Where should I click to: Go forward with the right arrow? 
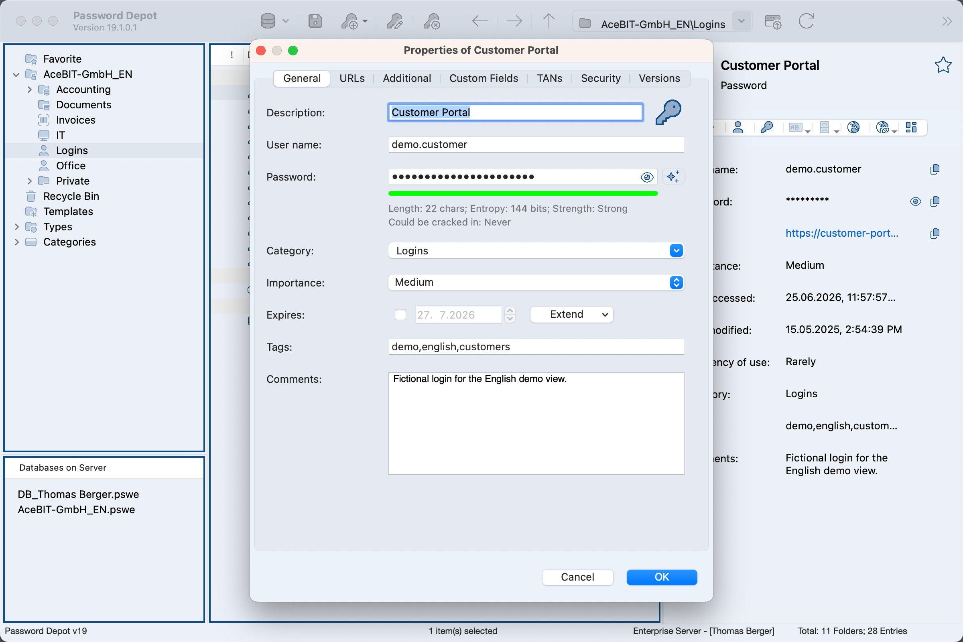pyautogui.click(x=514, y=21)
